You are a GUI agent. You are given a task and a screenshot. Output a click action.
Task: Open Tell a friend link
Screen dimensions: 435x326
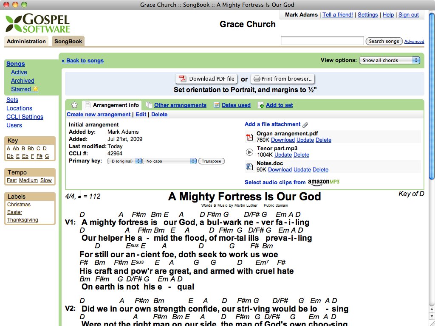(x=338, y=15)
